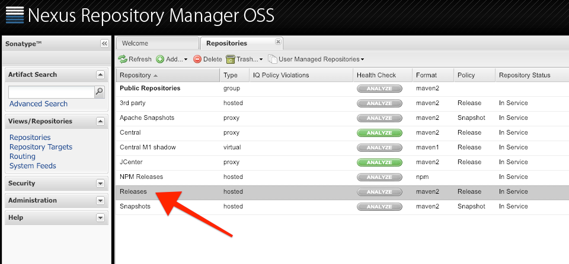
Task: Click ANALYZE for NPM Releases
Action: (379, 177)
